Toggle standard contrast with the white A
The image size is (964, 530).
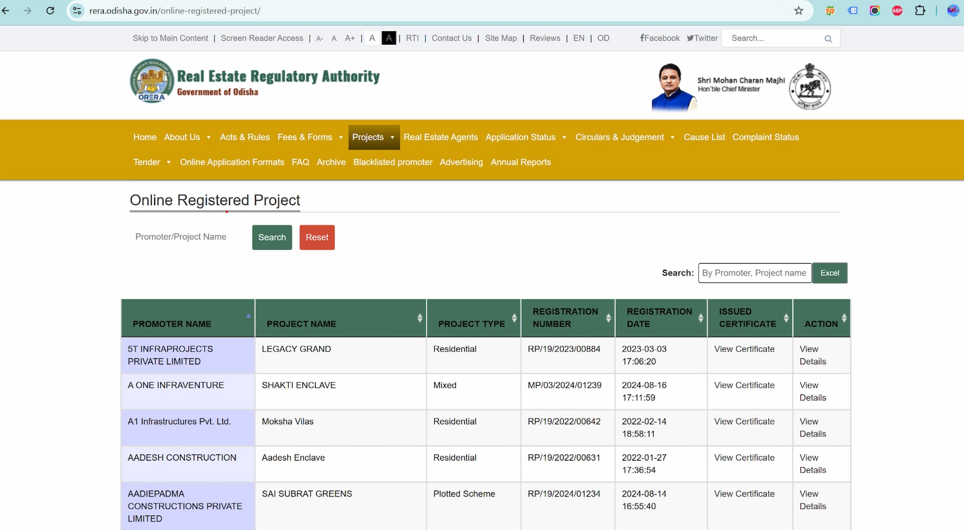pyautogui.click(x=372, y=38)
